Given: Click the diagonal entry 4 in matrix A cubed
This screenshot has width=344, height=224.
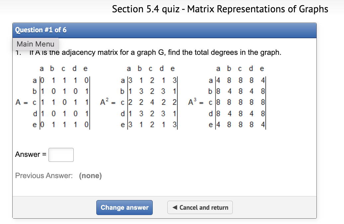Looking at the screenshot, I should click(218, 80).
